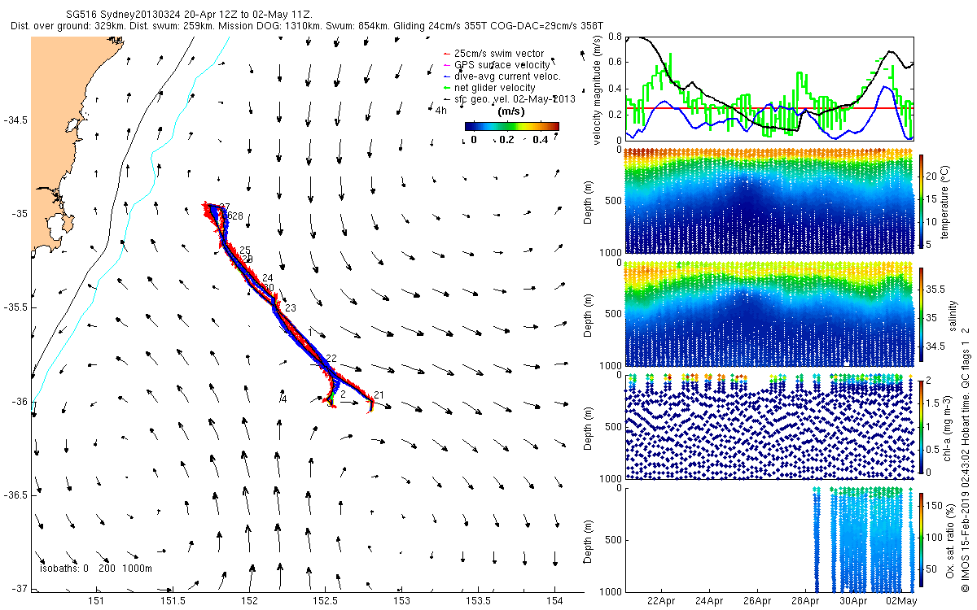The width and height of the screenshot is (977, 610).
Task: Click the Ox. sat. ratio (%) color bar
Action: pos(922,542)
